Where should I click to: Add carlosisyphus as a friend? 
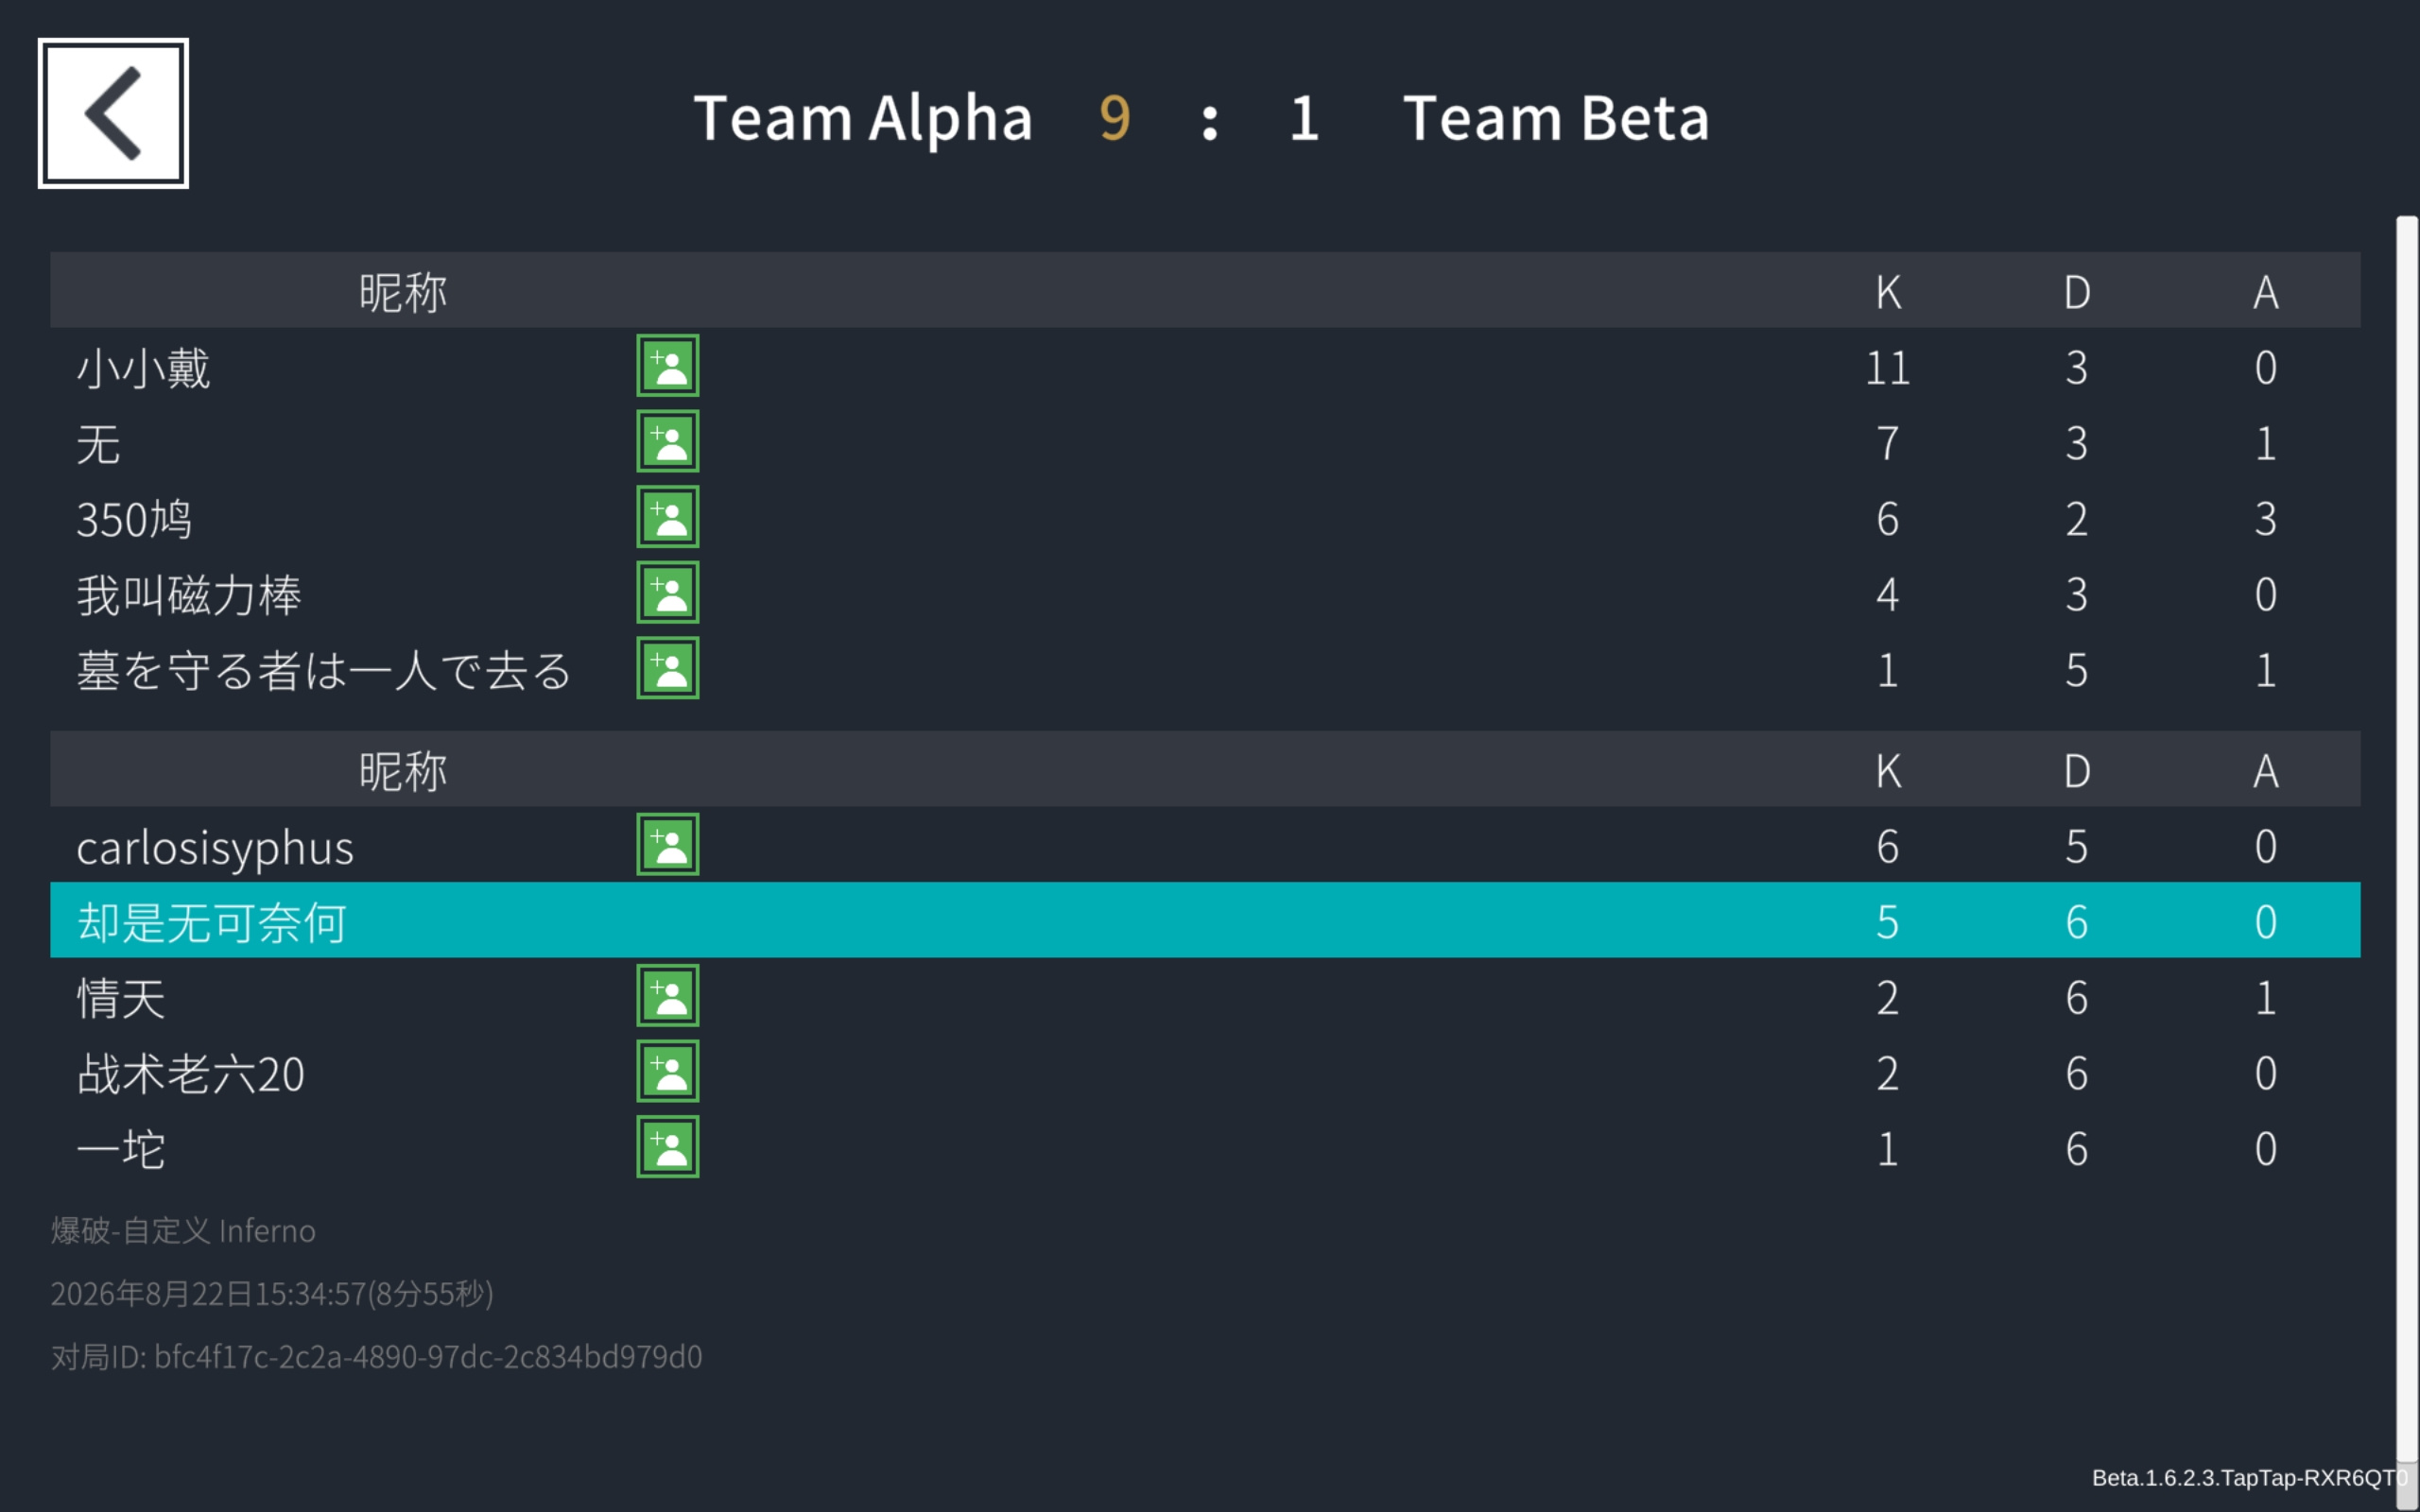(x=667, y=844)
